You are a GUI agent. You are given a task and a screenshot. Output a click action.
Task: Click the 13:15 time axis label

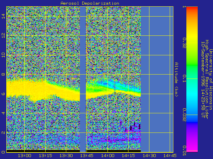coord(45,156)
